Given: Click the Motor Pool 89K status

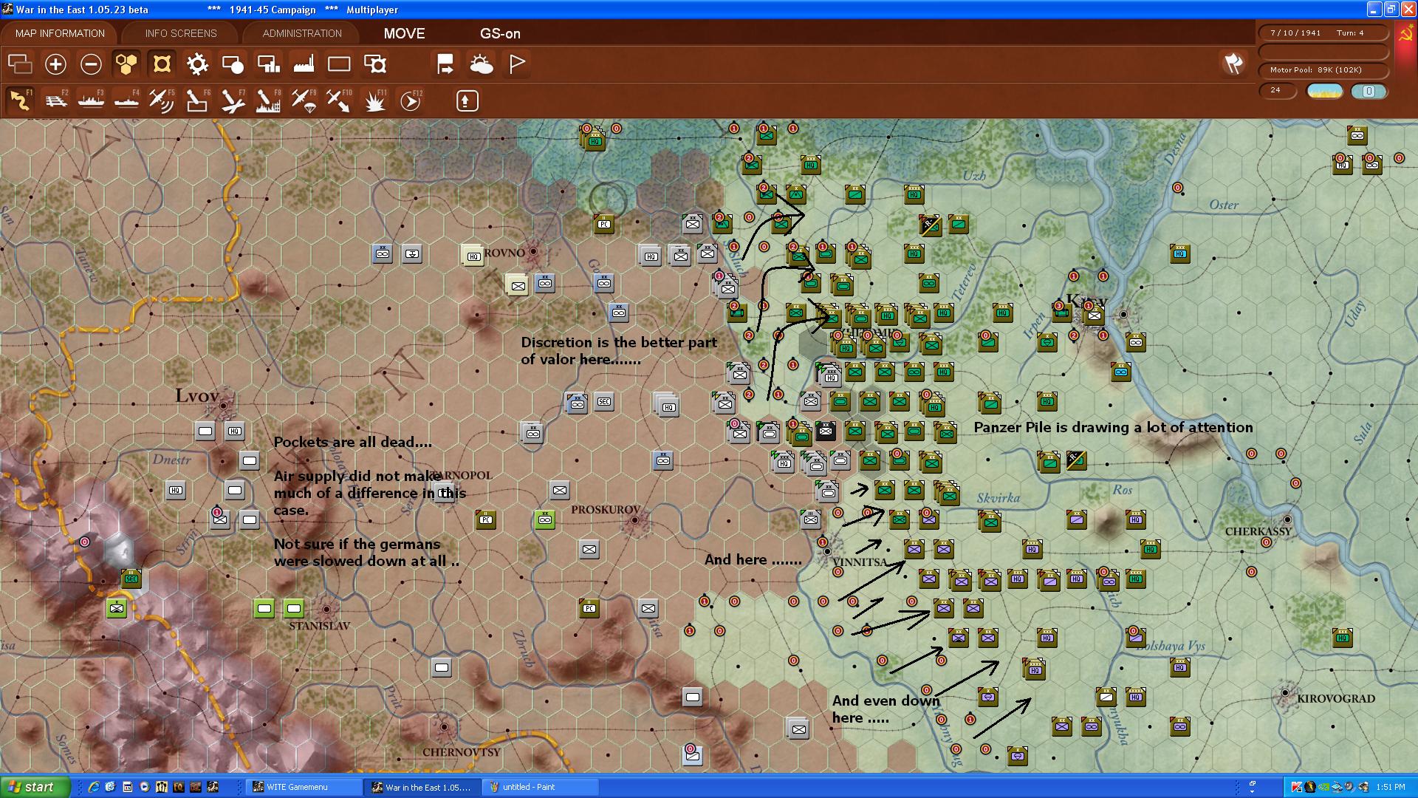Looking at the screenshot, I should coord(1323,70).
